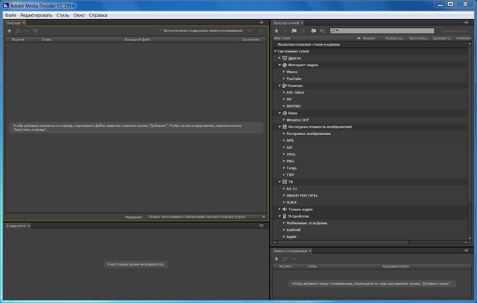Open Стиль menu
477x303 pixels.
(x=63, y=15)
